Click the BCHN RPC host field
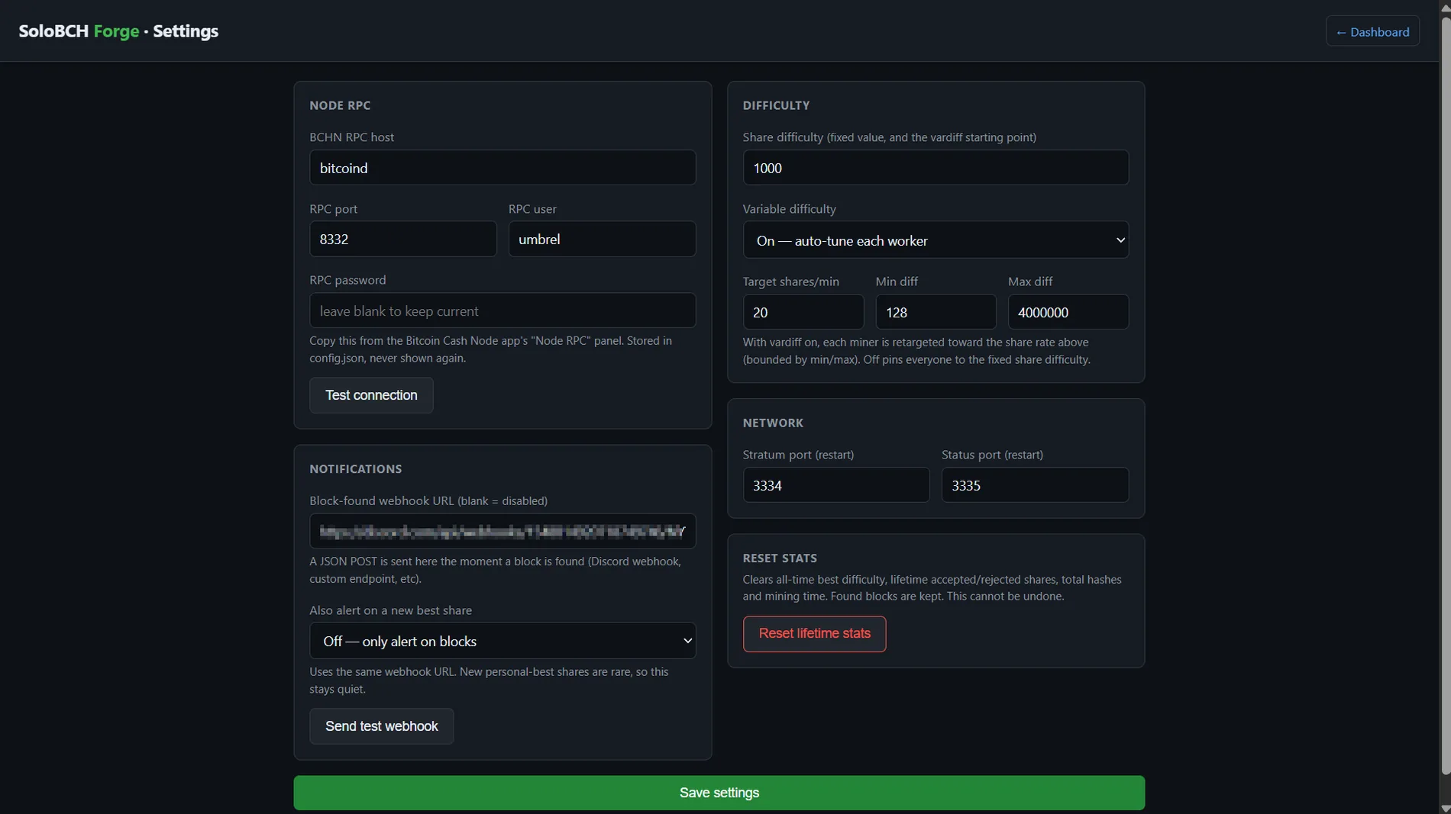 click(503, 168)
